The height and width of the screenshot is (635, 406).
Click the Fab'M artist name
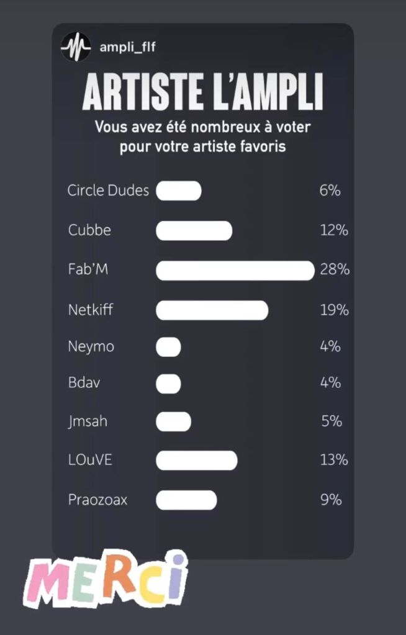click(x=84, y=270)
